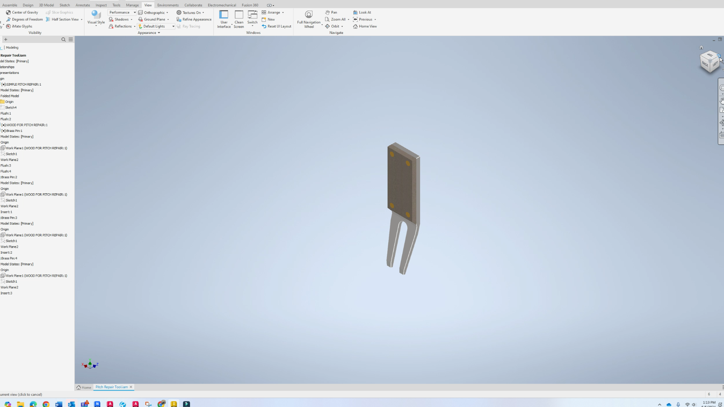Switch to Home document tab
Viewport: 724px width, 407px height.
[x=84, y=387]
